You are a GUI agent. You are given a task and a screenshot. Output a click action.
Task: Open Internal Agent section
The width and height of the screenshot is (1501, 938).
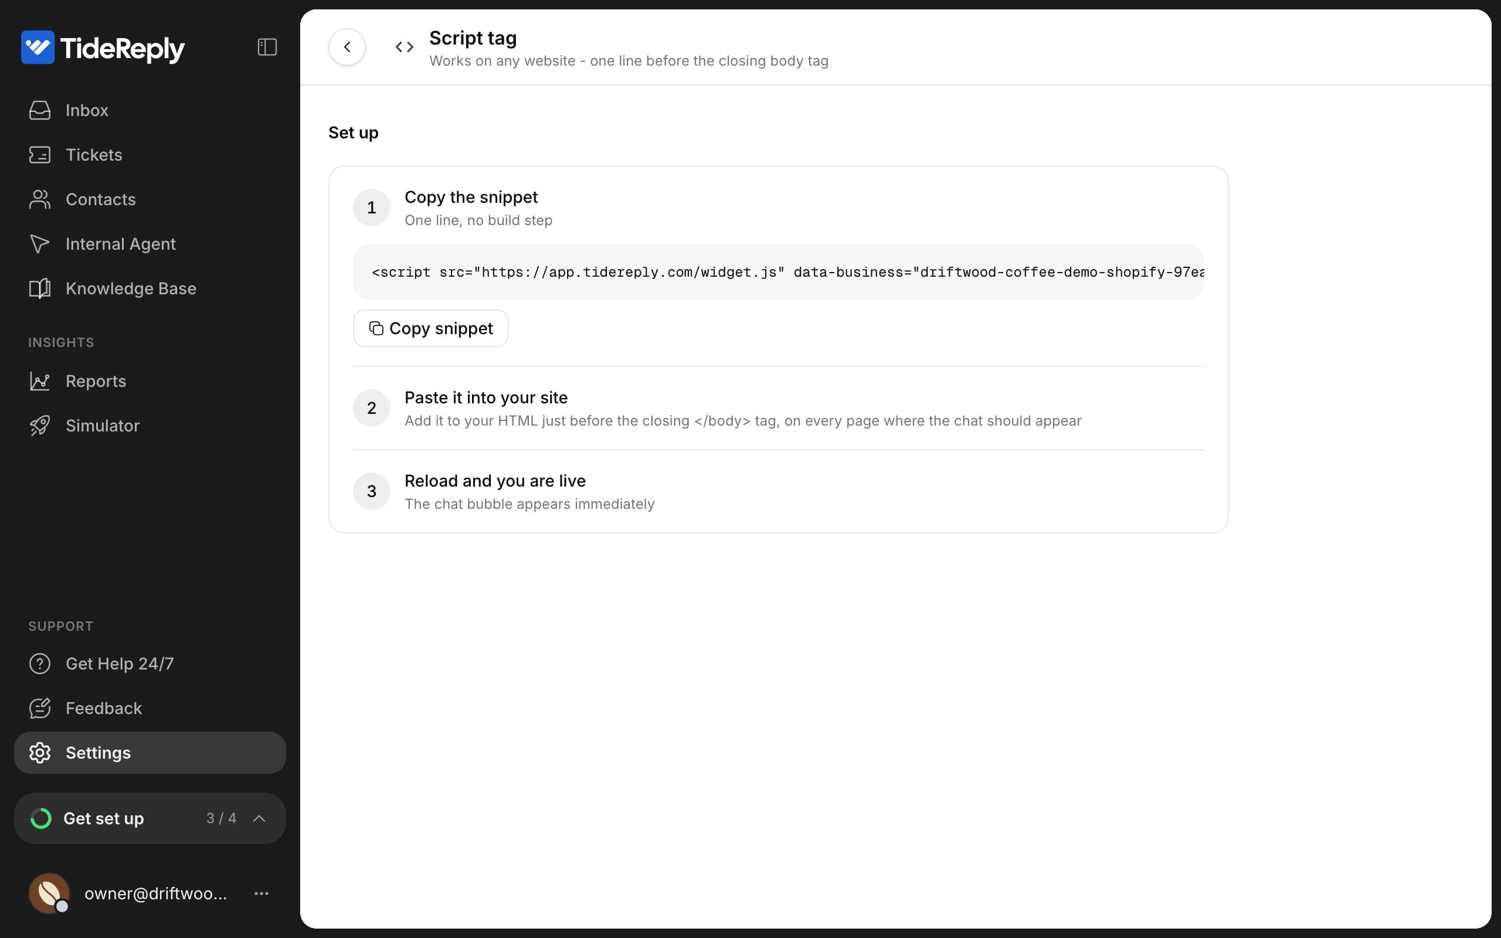click(150, 244)
